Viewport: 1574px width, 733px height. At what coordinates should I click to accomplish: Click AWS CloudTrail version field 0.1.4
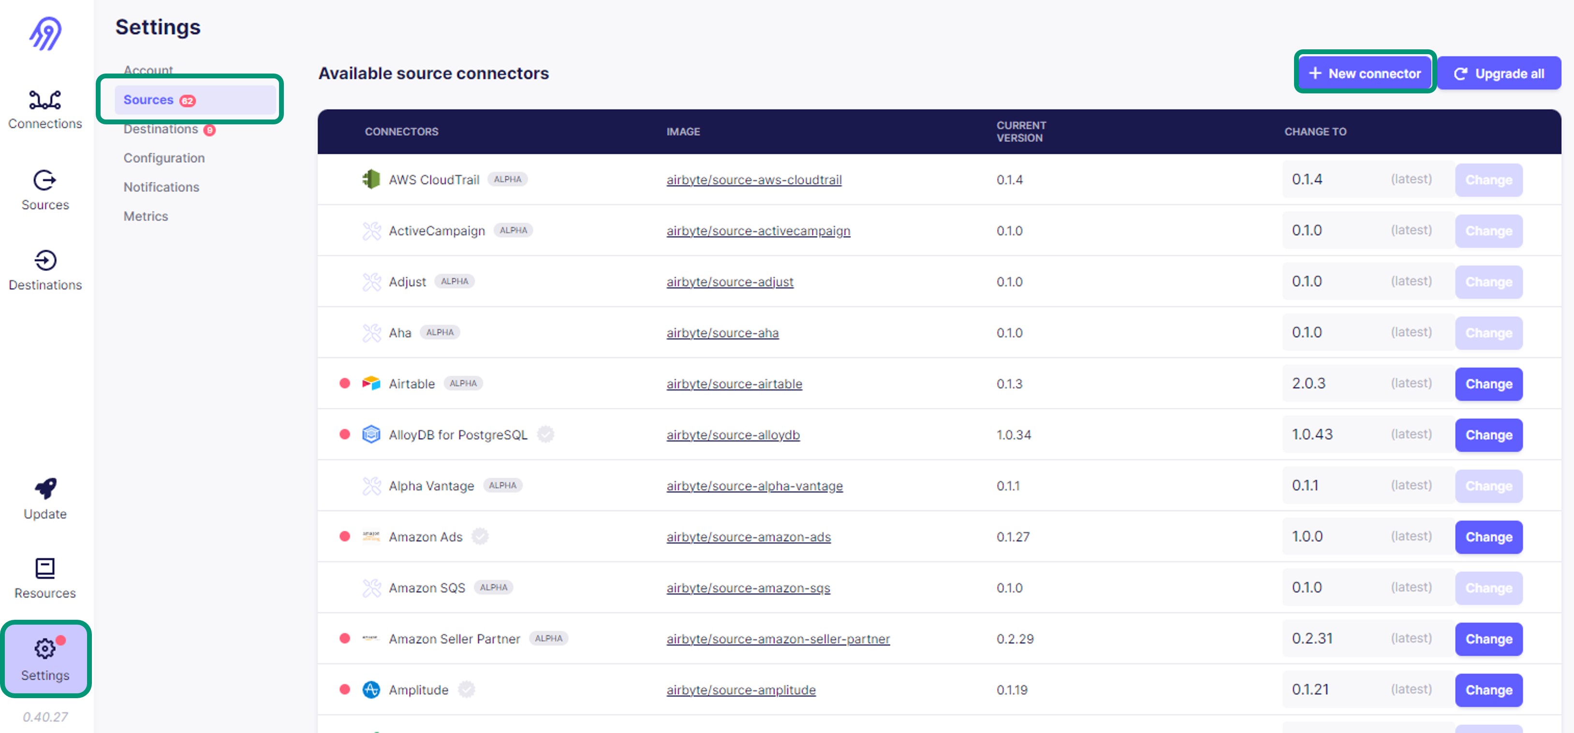click(1368, 179)
